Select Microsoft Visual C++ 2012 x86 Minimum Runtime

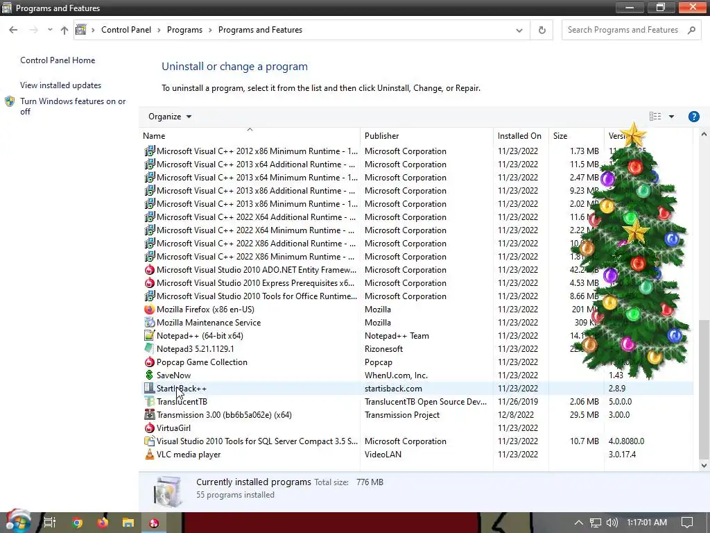point(416,151)
